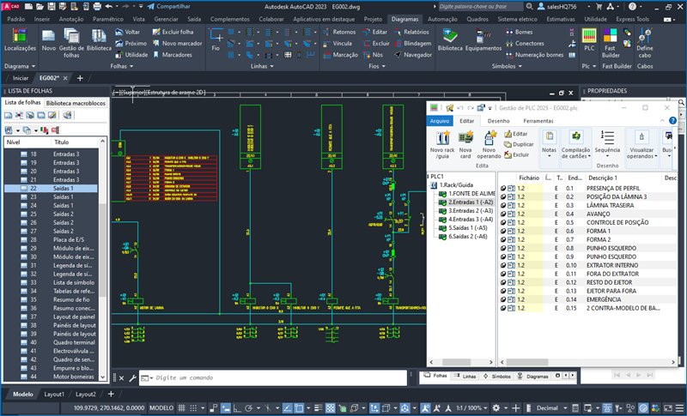Open the Desenho tab in PLC window

(x=498, y=121)
